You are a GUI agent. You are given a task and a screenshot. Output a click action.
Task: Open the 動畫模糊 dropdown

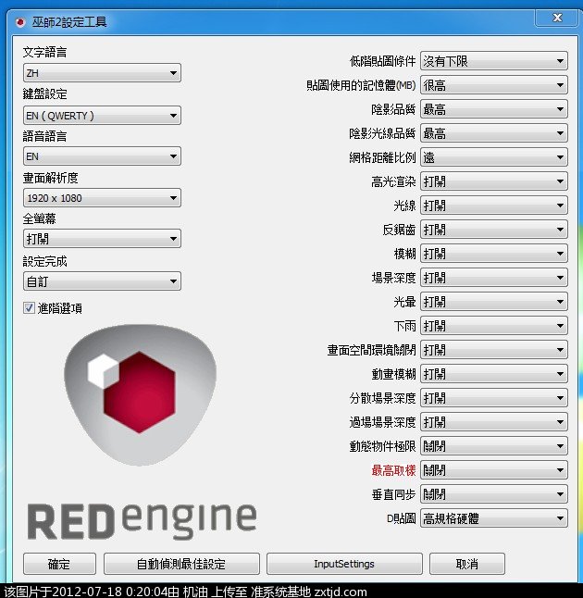494,374
